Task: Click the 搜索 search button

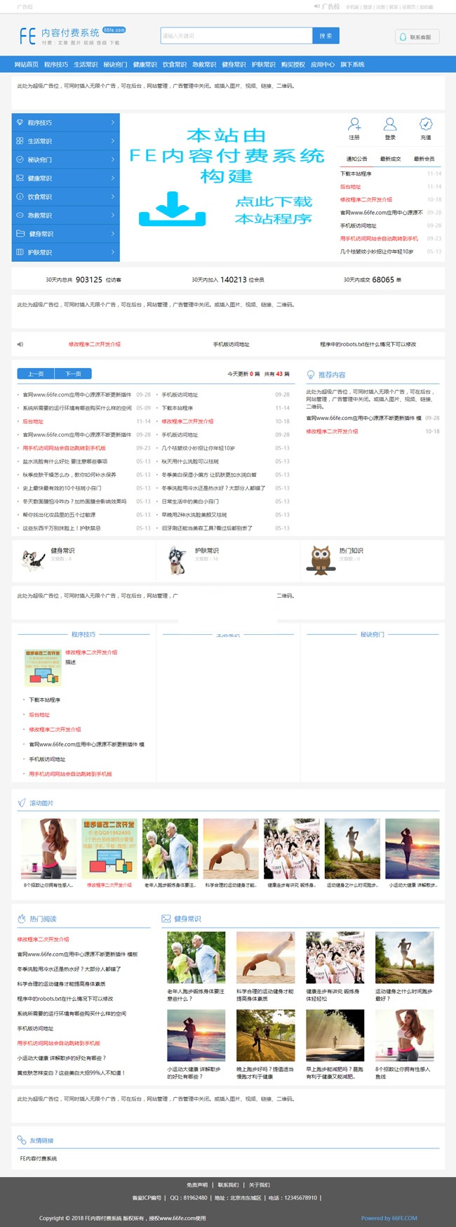Action: [x=326, y=36]
